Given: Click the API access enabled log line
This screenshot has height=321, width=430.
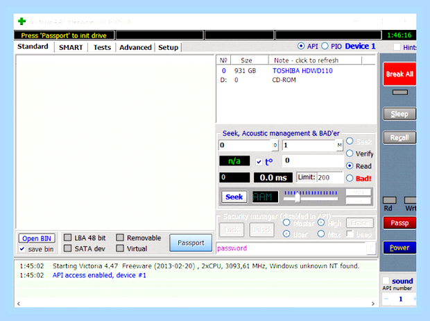Looking at the screenshot, I should click(x=99, y=275).
